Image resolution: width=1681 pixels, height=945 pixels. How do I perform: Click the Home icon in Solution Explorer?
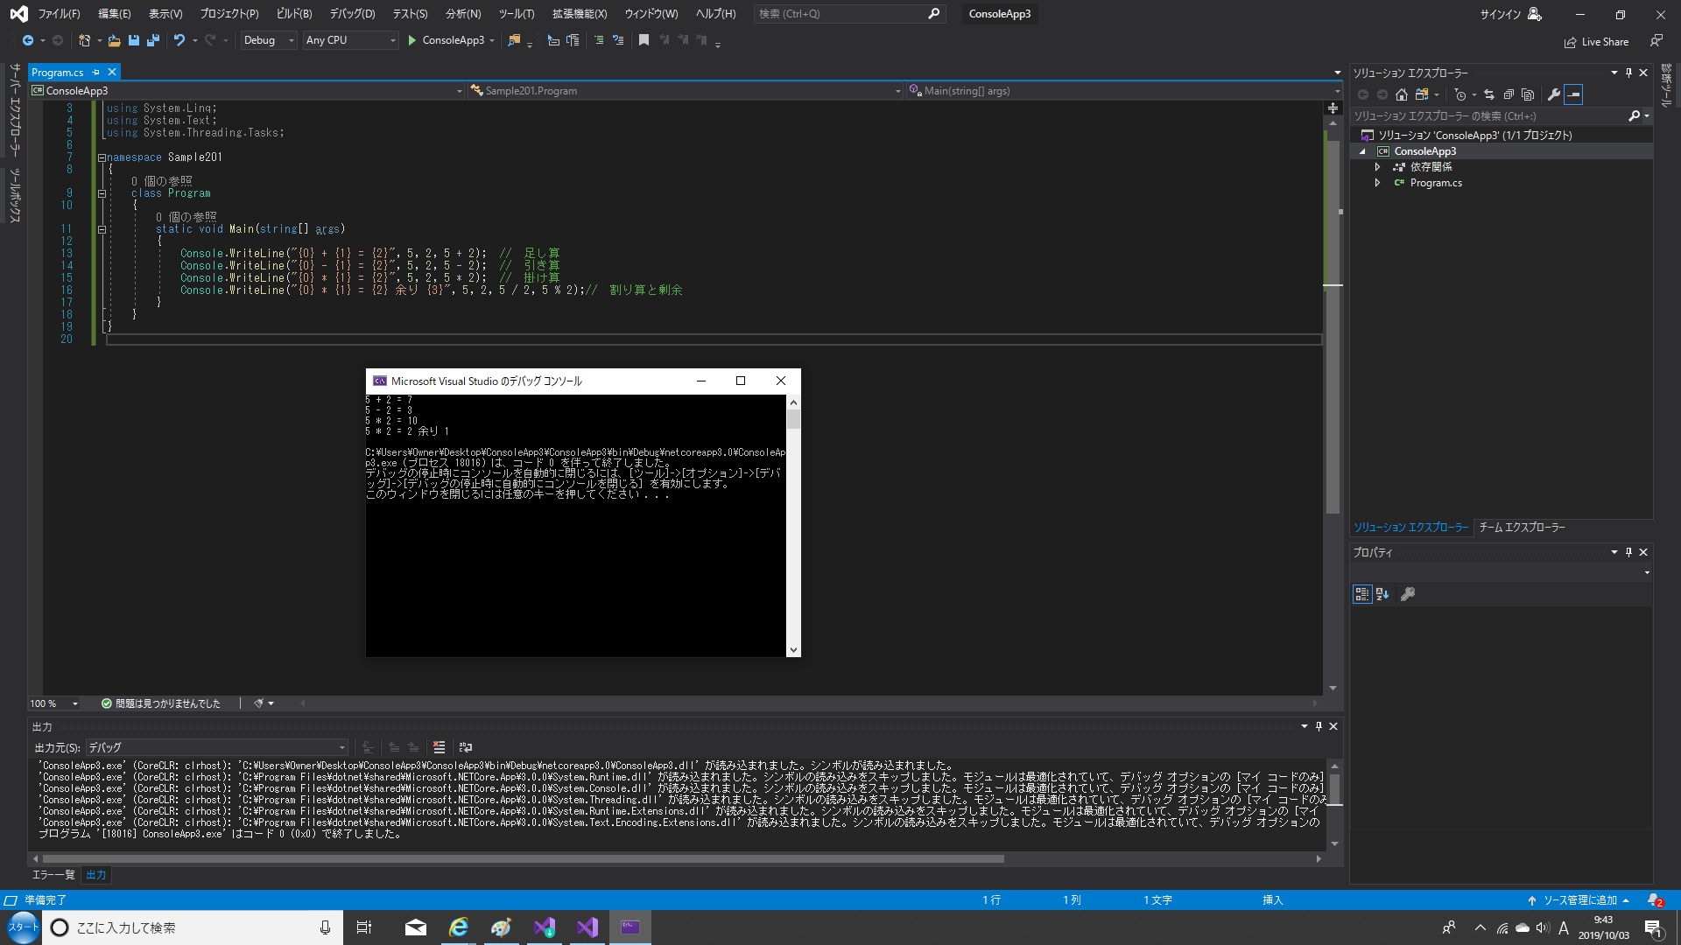tap(1401, 94)
